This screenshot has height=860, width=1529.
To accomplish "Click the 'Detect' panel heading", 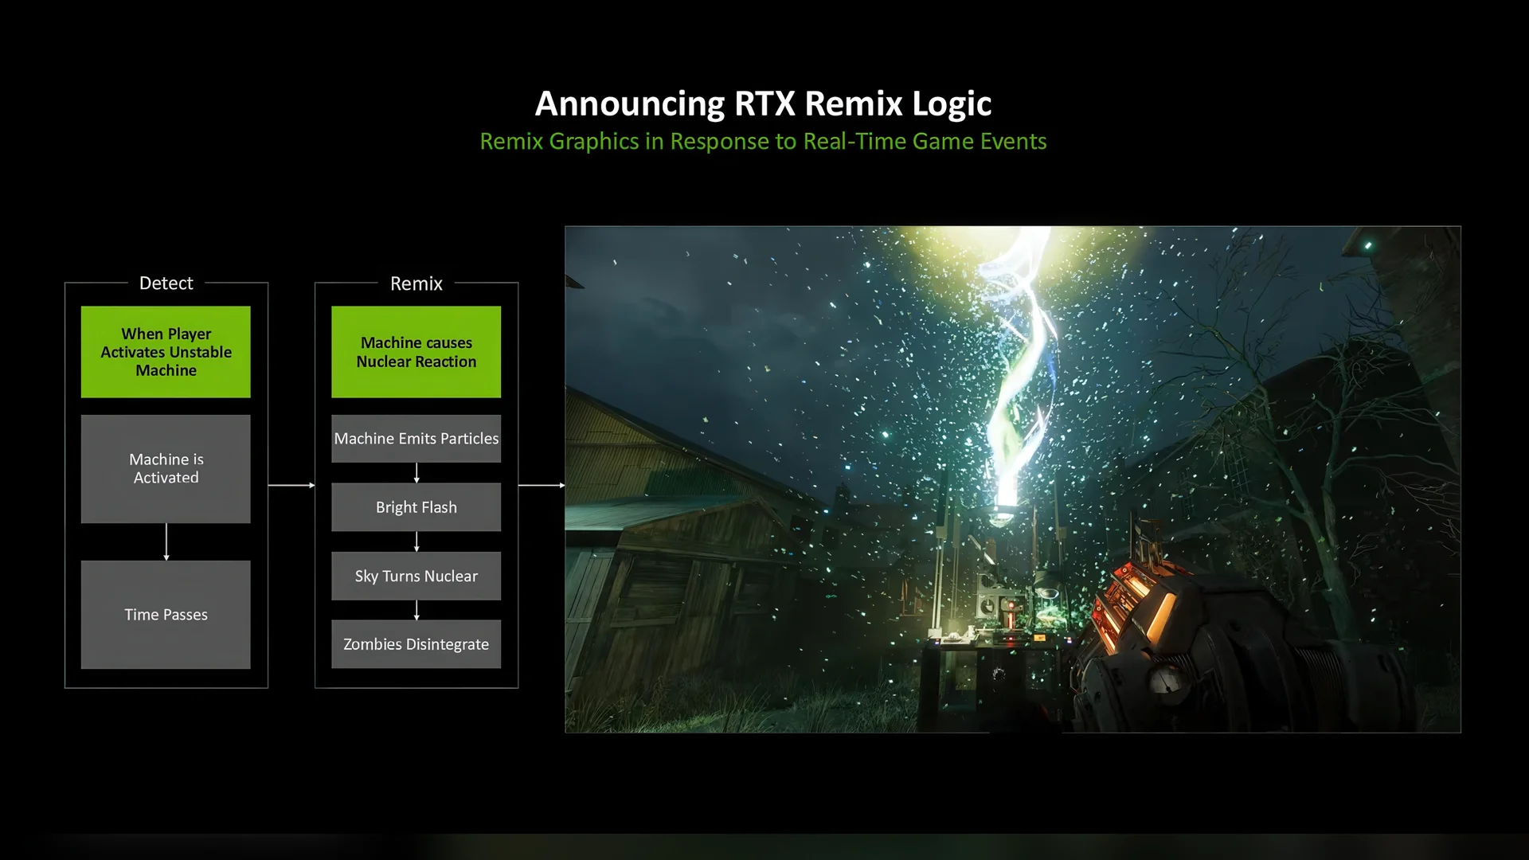I will pyautogui.click(x=166, y=283).
